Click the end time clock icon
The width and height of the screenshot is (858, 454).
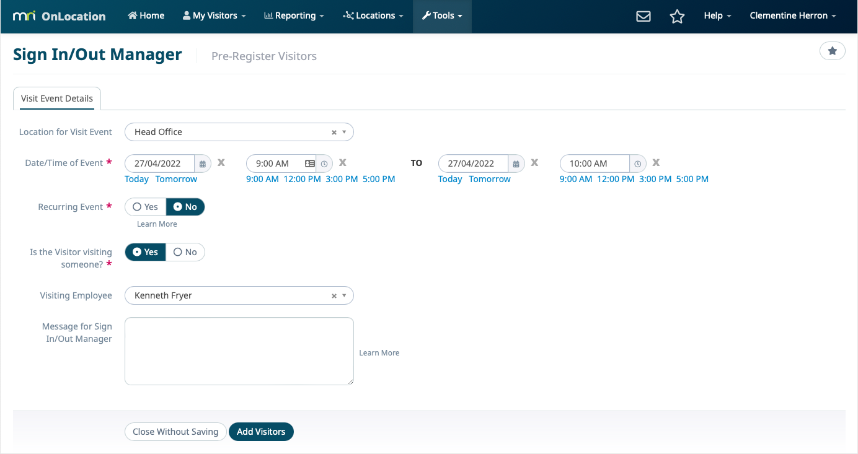coord(638,164)
